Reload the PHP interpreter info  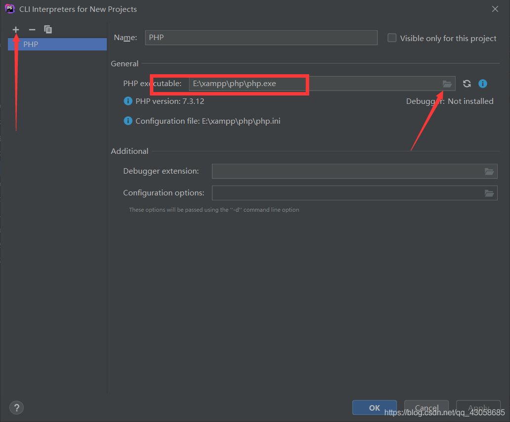pyautogui.click(x=467, y=84)
